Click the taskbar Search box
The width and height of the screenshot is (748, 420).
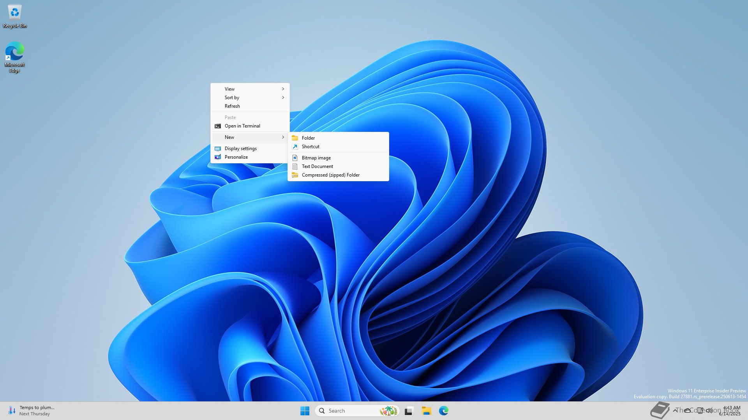351,411
